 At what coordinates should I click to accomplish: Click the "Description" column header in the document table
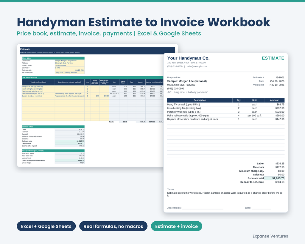[200, 100]
